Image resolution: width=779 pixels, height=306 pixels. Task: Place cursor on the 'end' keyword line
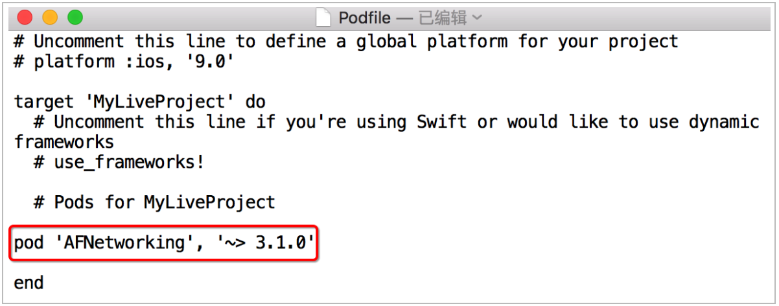(29, 283)
